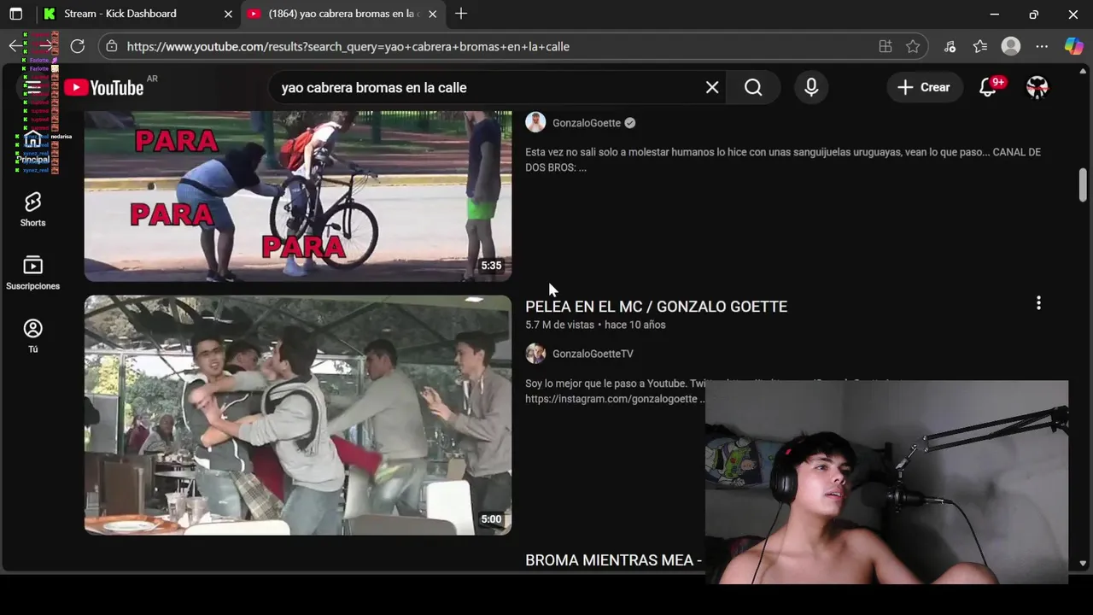The width and height of the screenshot is (1093, 615).
Task: View site information lock icon
Action: [112, 46]
